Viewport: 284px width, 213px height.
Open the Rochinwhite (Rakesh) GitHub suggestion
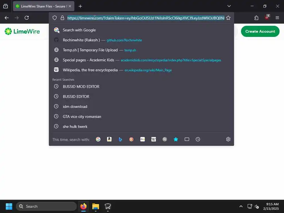tap(141, 40)
